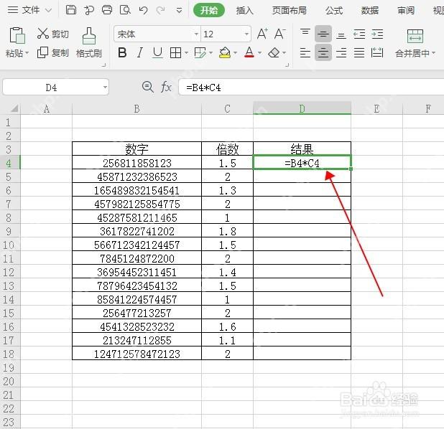Decrease font size with A-
Image resolution: width=444 pixels, height=429 pixels.
(x=280, y=34)
